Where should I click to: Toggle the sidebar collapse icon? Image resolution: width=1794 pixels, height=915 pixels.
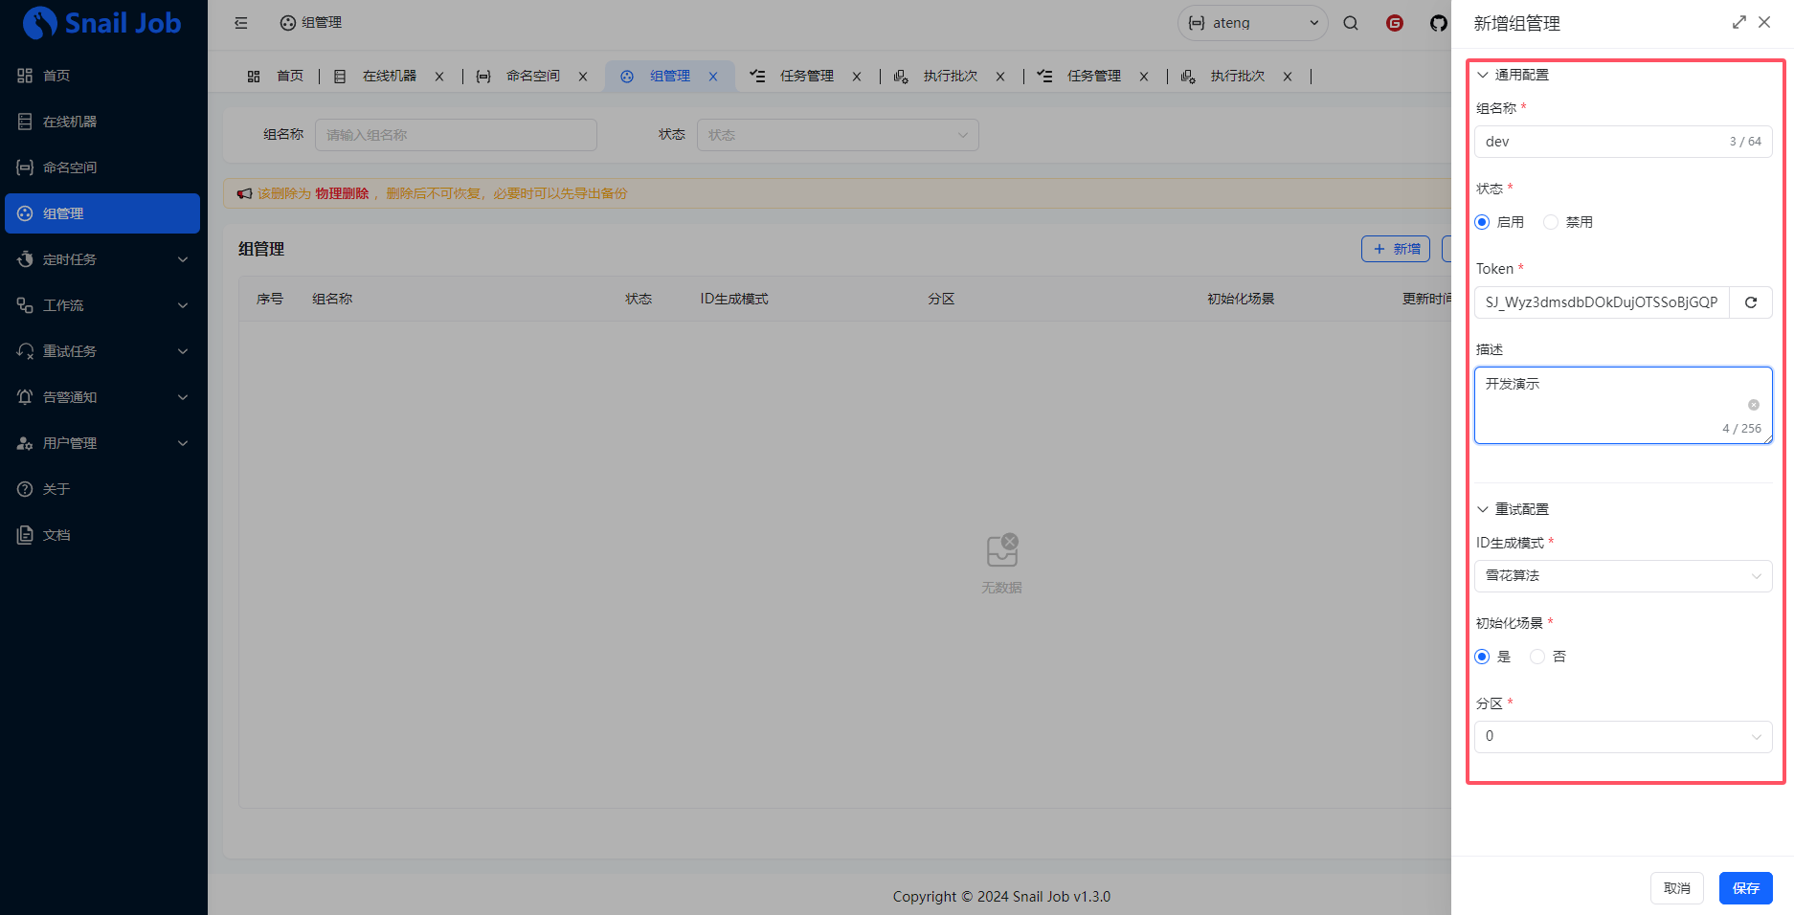point(241,23)
